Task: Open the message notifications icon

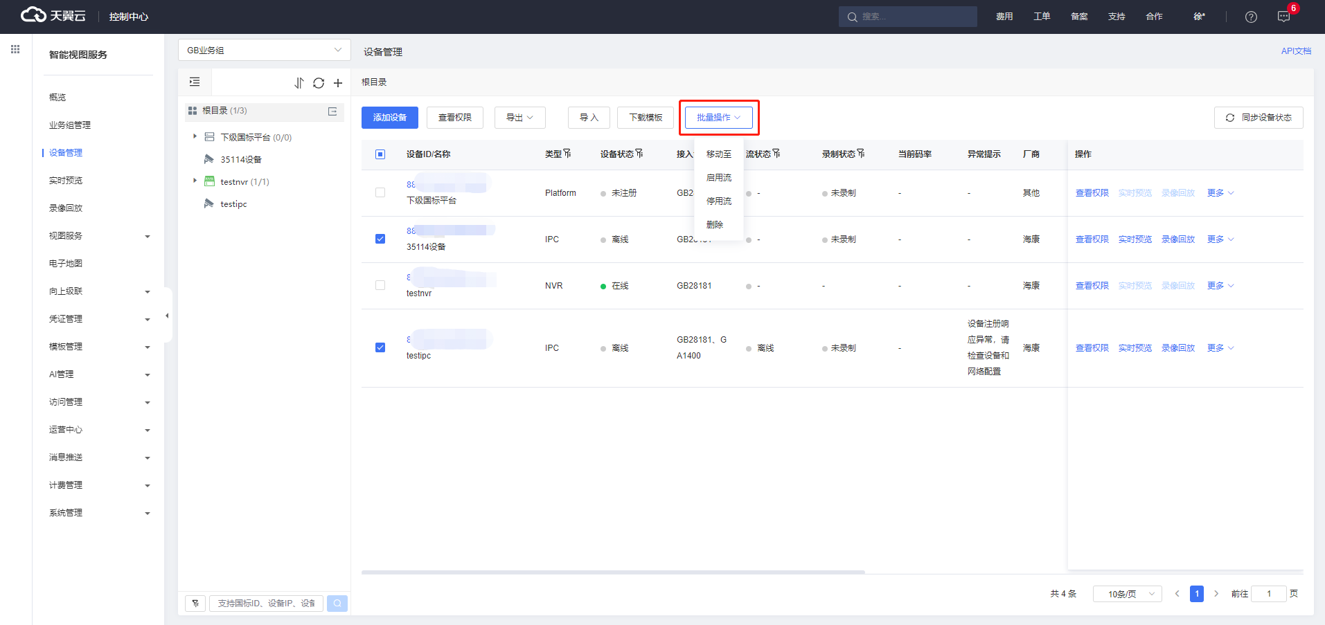Action: click(x=1283, y=17)
